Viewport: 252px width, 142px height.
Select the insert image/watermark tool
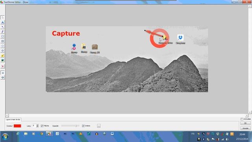(x=3, y=60)
